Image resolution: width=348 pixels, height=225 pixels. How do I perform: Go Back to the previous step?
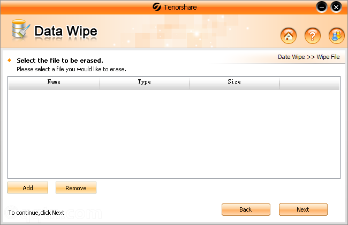[245, 209]
